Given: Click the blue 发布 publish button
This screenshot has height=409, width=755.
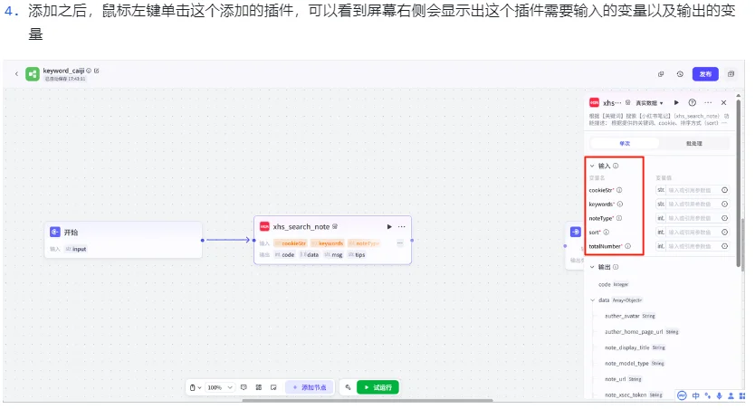Looking at the screenshot, I should tap(705, 74).
